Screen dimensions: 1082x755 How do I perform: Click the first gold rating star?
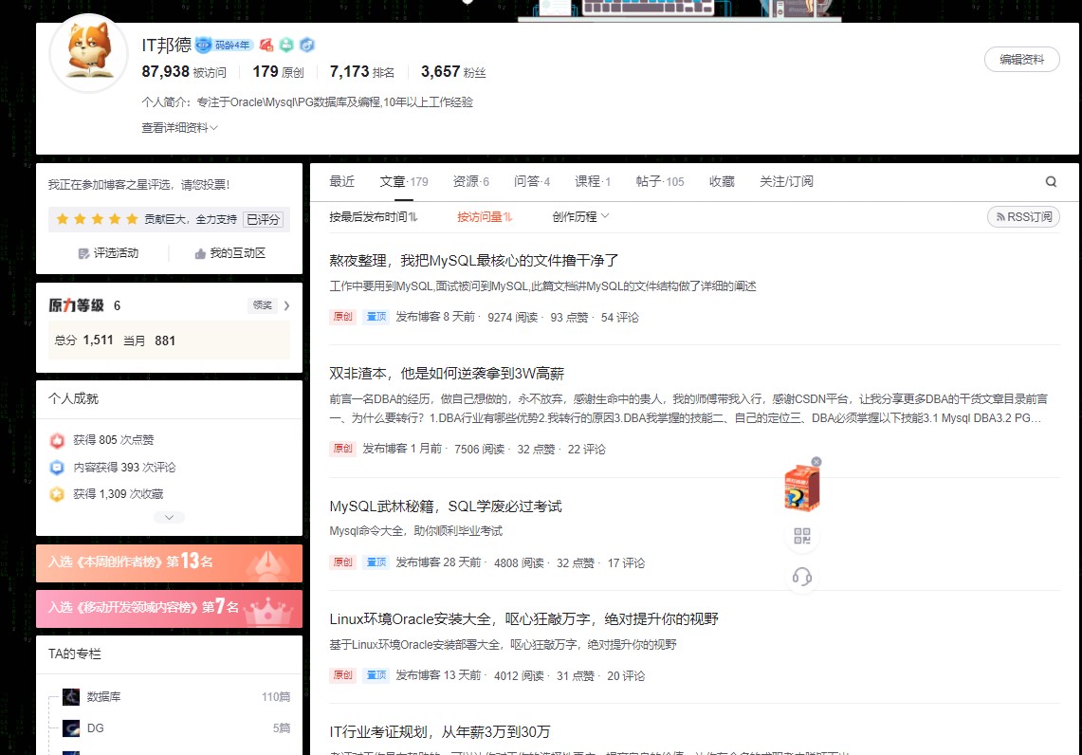click(x=62, y=219)
